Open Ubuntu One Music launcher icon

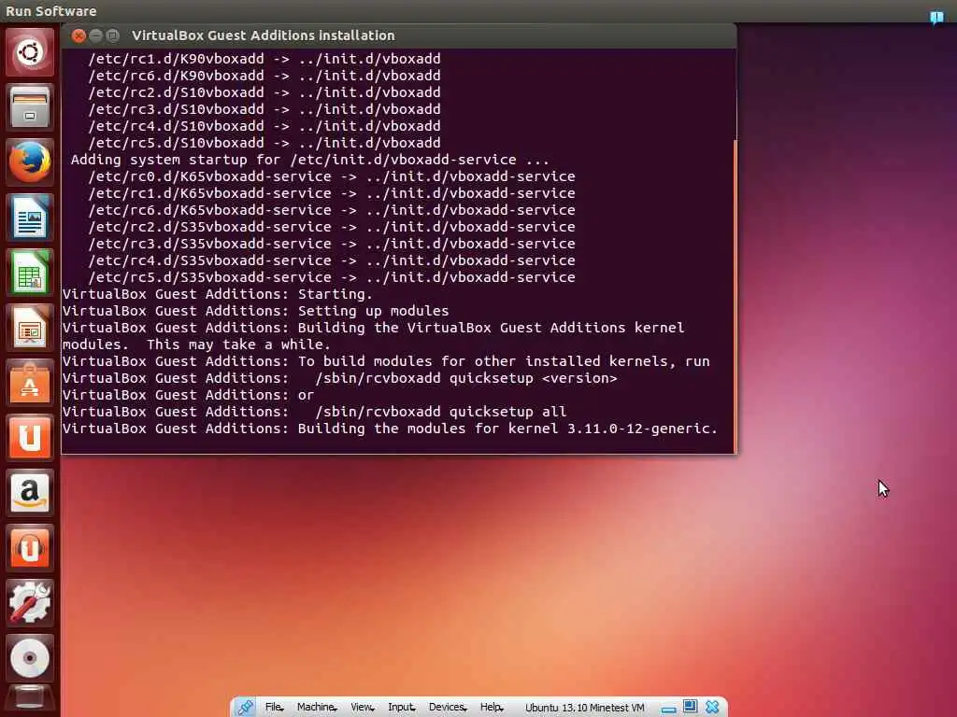pyautogui.click(x=29, y=547)
